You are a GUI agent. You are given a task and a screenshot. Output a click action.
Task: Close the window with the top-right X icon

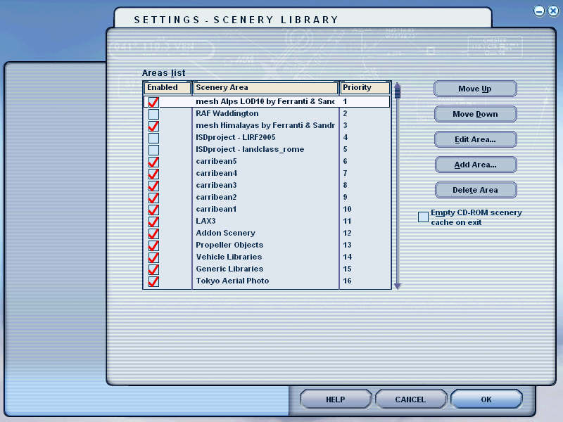[552, 11]
